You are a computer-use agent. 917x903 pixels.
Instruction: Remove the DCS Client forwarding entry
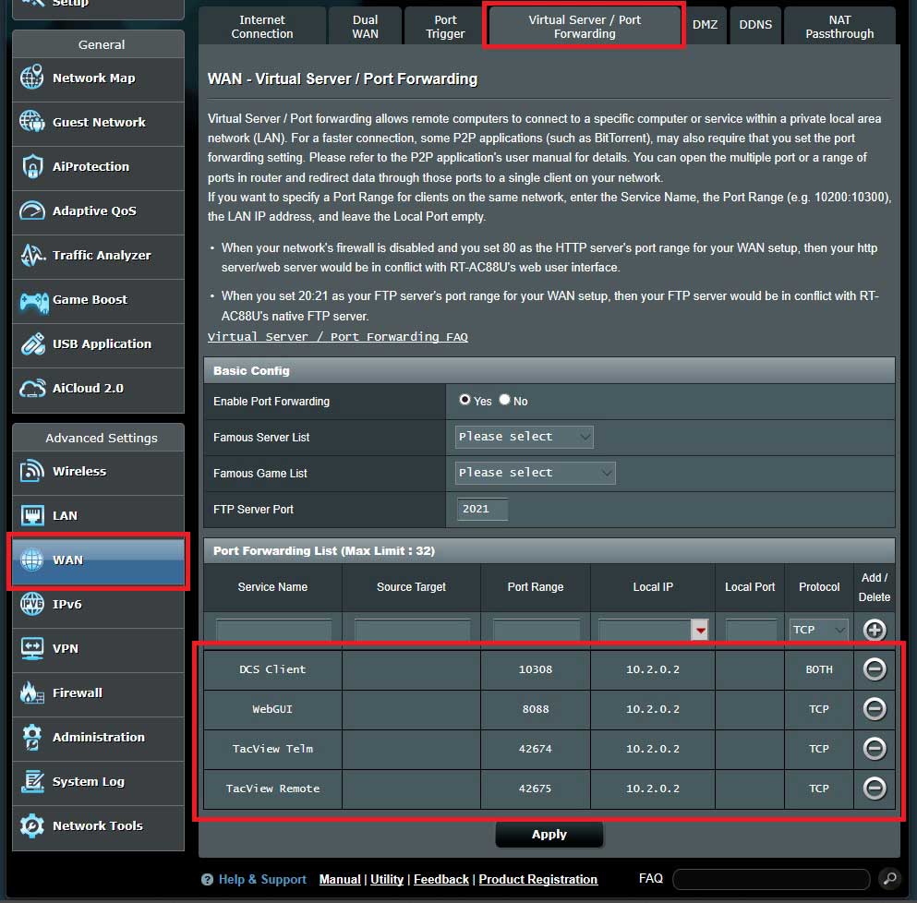[x=874, y=669]
